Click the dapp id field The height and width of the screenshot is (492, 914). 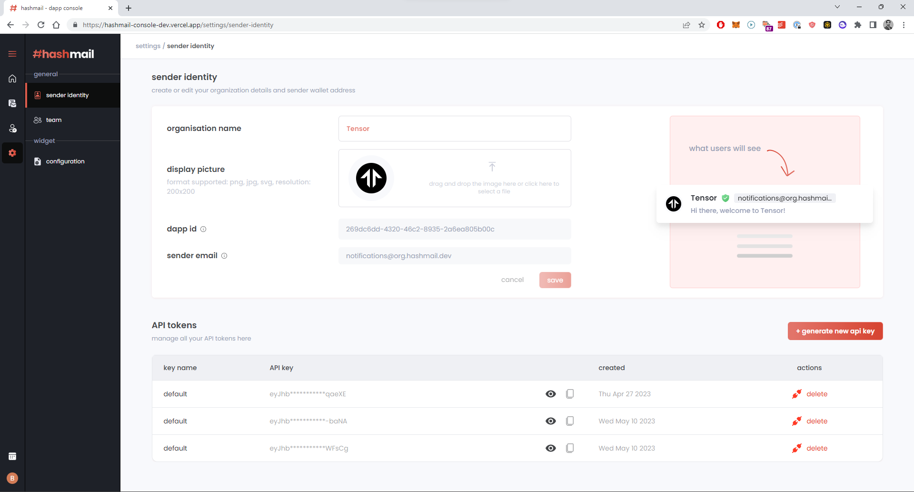(x=455, y=229)
